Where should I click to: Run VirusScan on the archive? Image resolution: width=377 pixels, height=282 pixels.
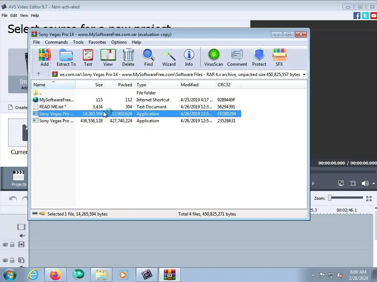tap(214, 58)
